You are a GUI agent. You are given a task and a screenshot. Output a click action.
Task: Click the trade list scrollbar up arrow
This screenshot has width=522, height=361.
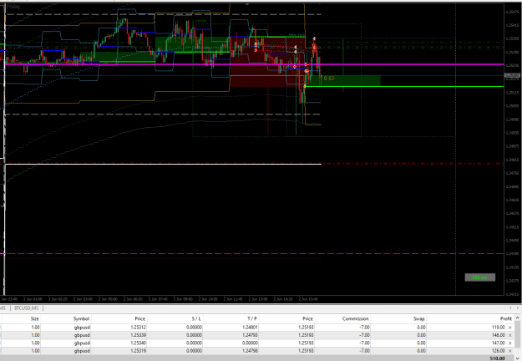coord(518,318)
